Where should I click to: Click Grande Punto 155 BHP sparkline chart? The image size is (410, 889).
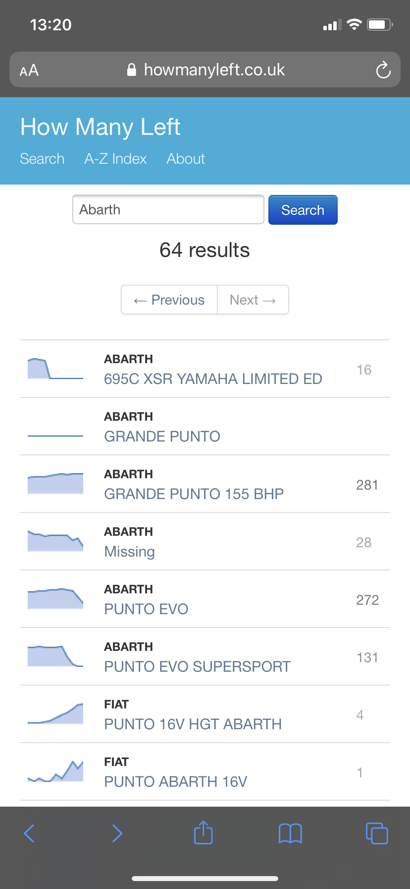[55, 484]
